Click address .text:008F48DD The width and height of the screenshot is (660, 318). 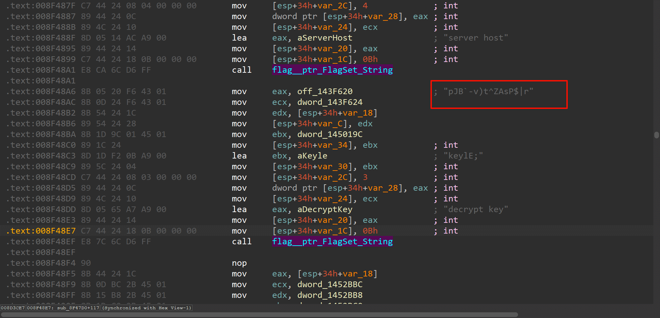point(41,209)
